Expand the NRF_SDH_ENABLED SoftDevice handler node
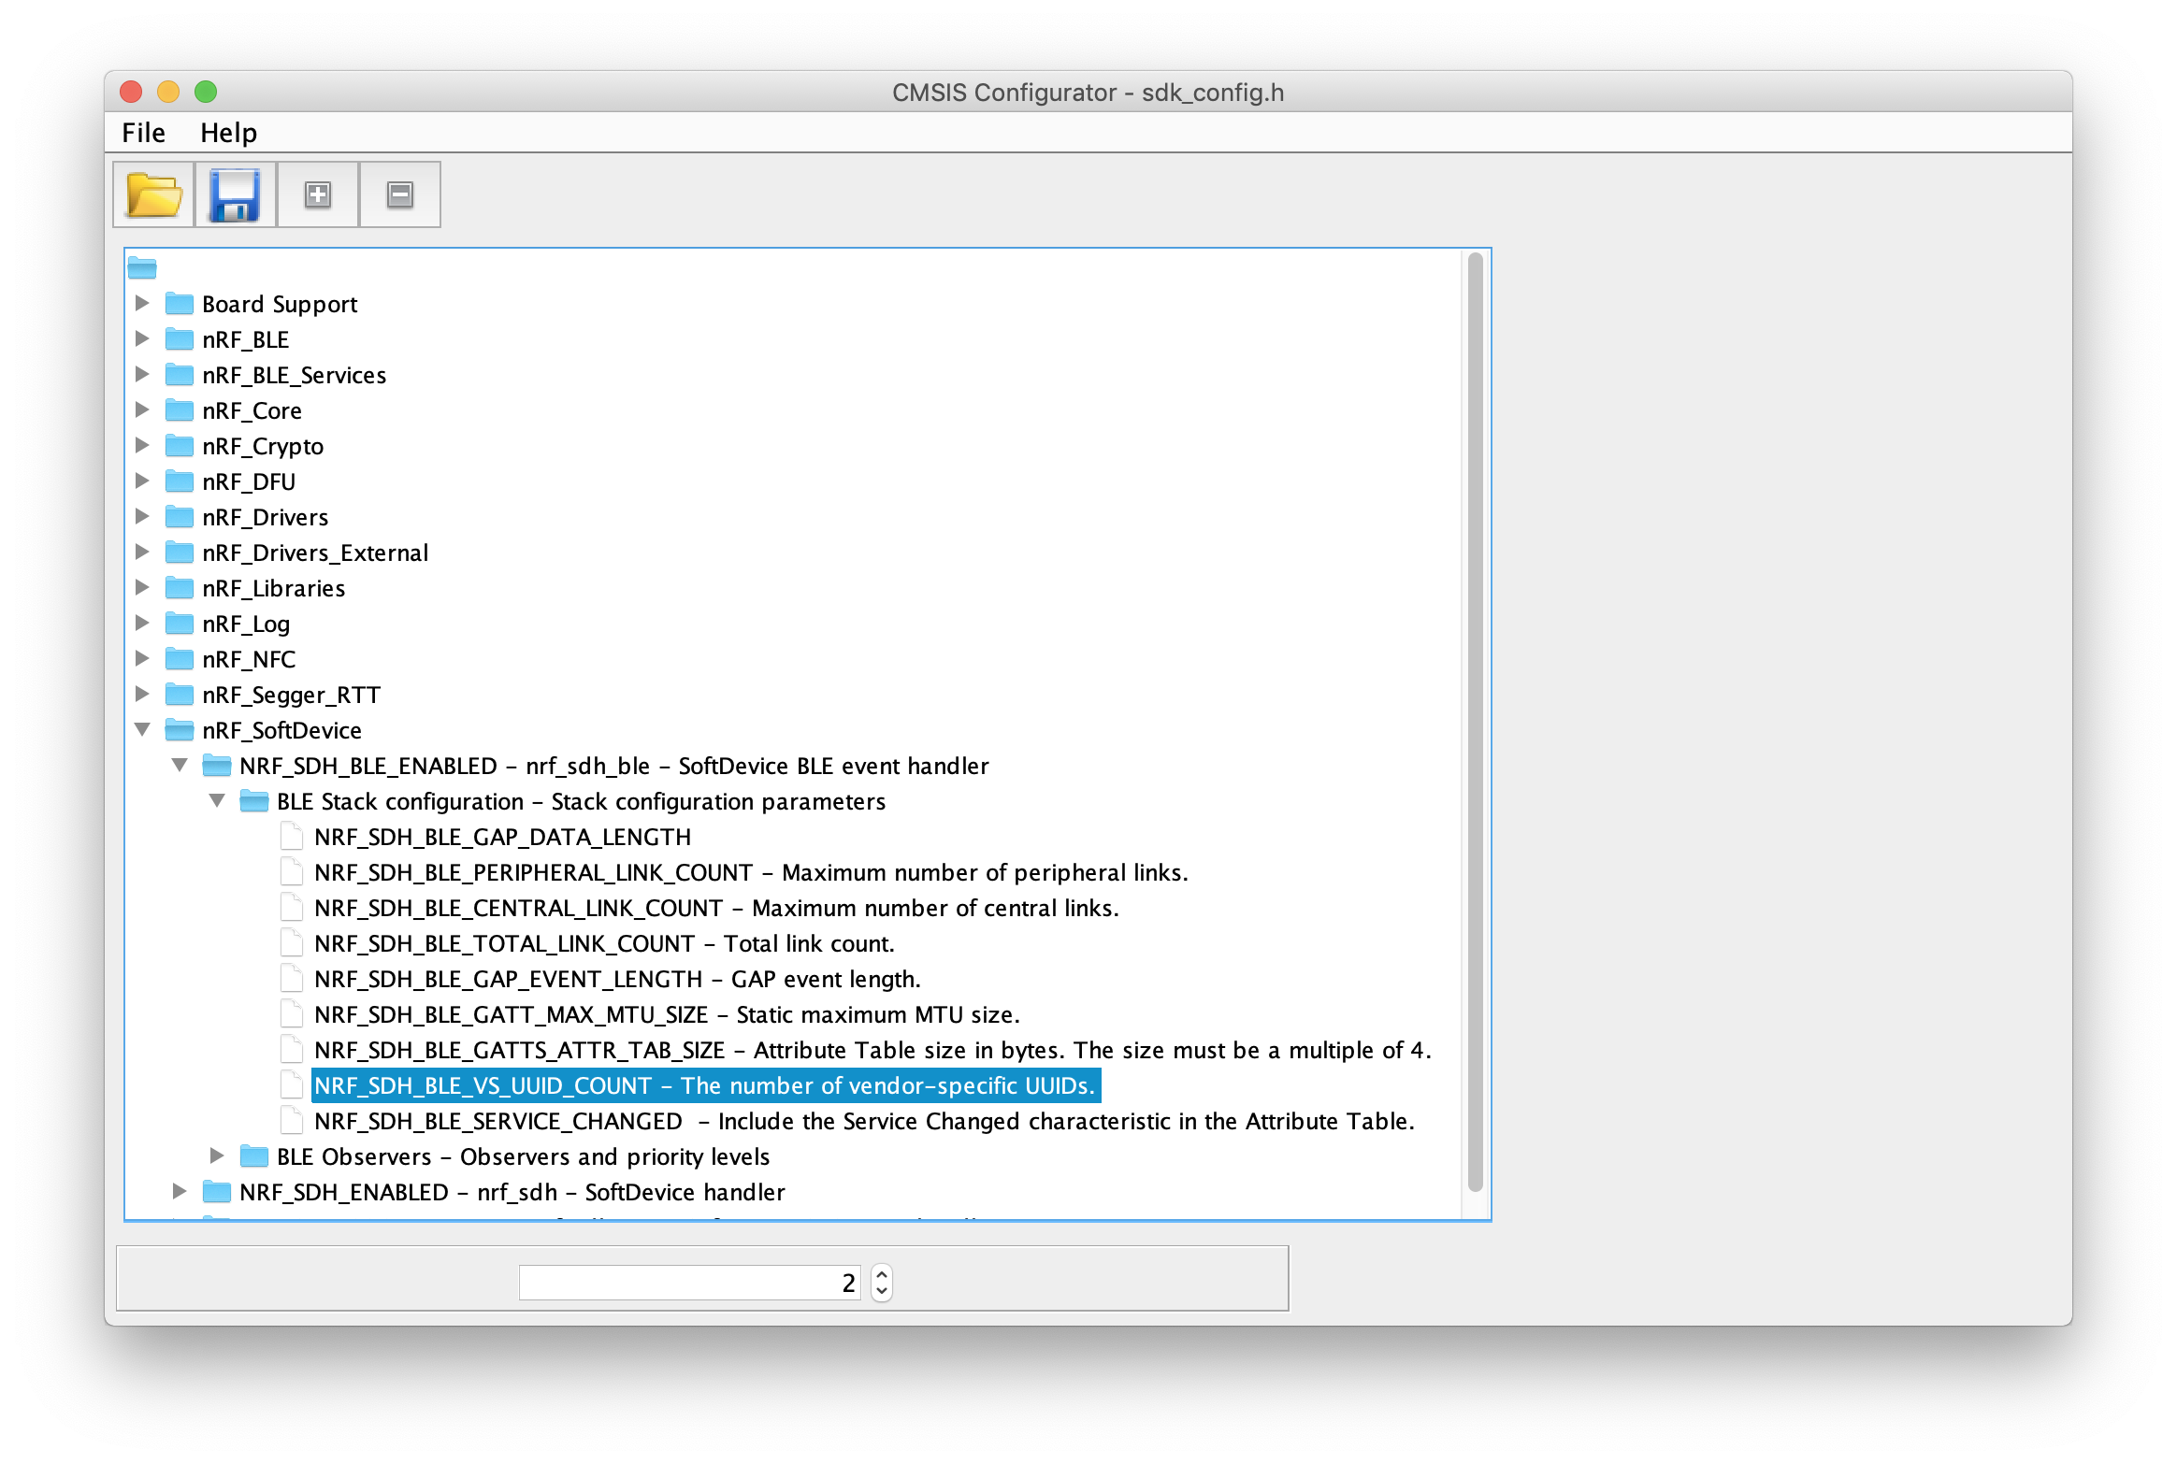This screenshot has height=1464, width=2177. [x=179, y=1191]
